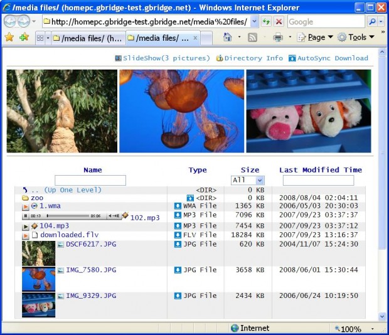Click the Print icon

(x=278, y=38)
